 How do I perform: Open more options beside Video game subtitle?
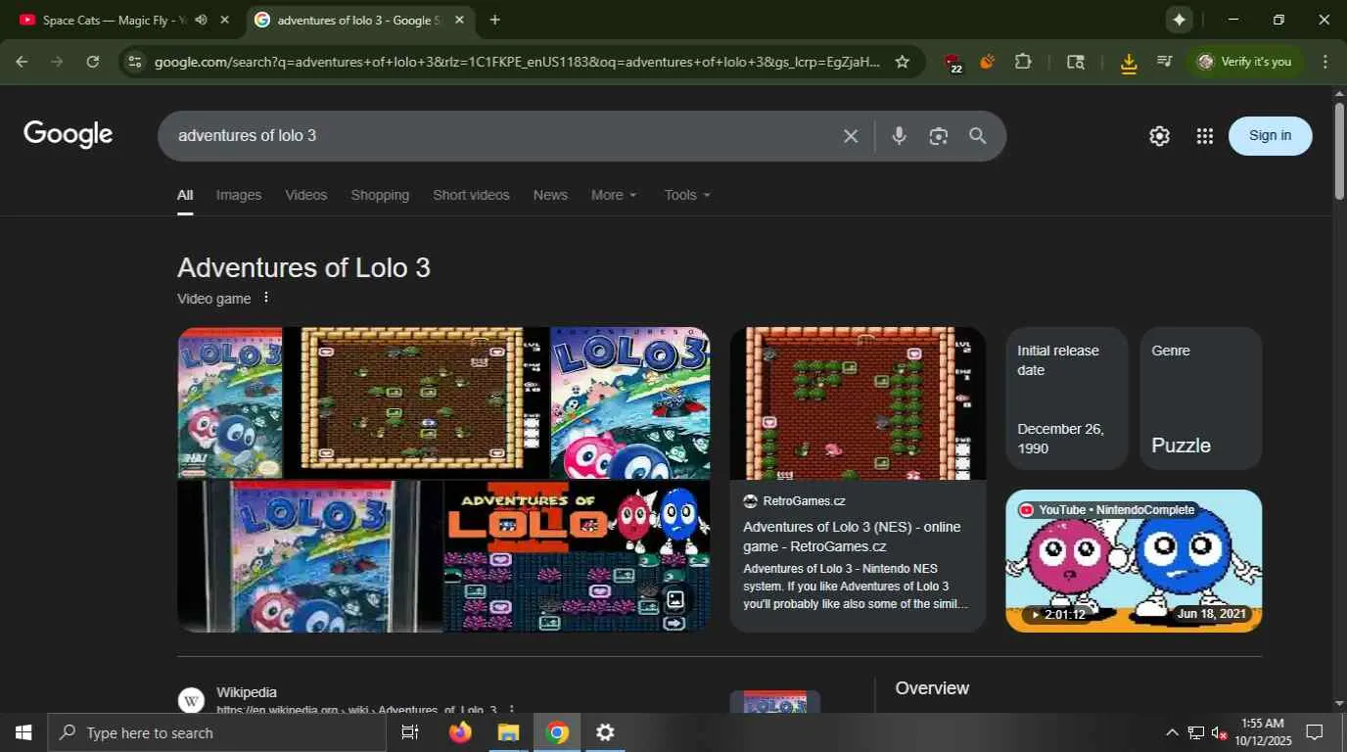click(265, 298)
